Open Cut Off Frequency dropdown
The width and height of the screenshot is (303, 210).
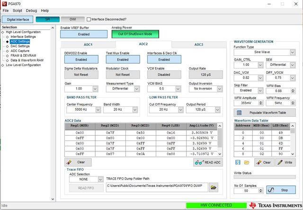coord(180,110)
